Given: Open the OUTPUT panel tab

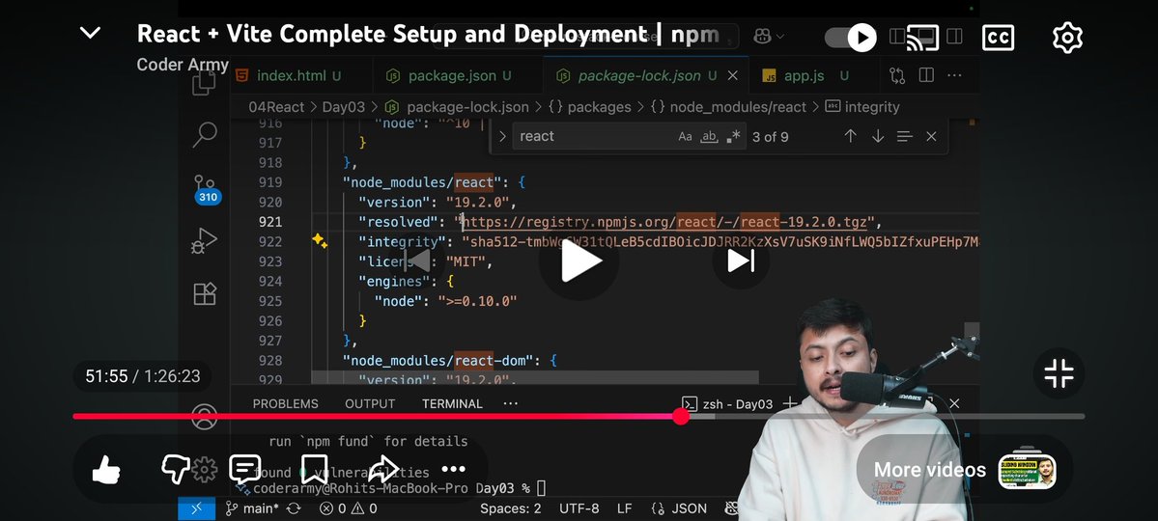Looking at the screenshot, I should [x=370, y=403].
